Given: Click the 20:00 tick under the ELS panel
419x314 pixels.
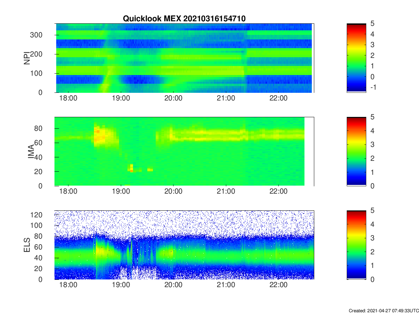Looking at the screenshot, I should 174,285.
